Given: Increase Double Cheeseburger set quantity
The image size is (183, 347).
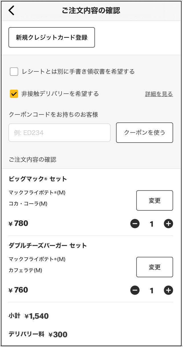Looking at the screenshot, I should tap(168, 290).
